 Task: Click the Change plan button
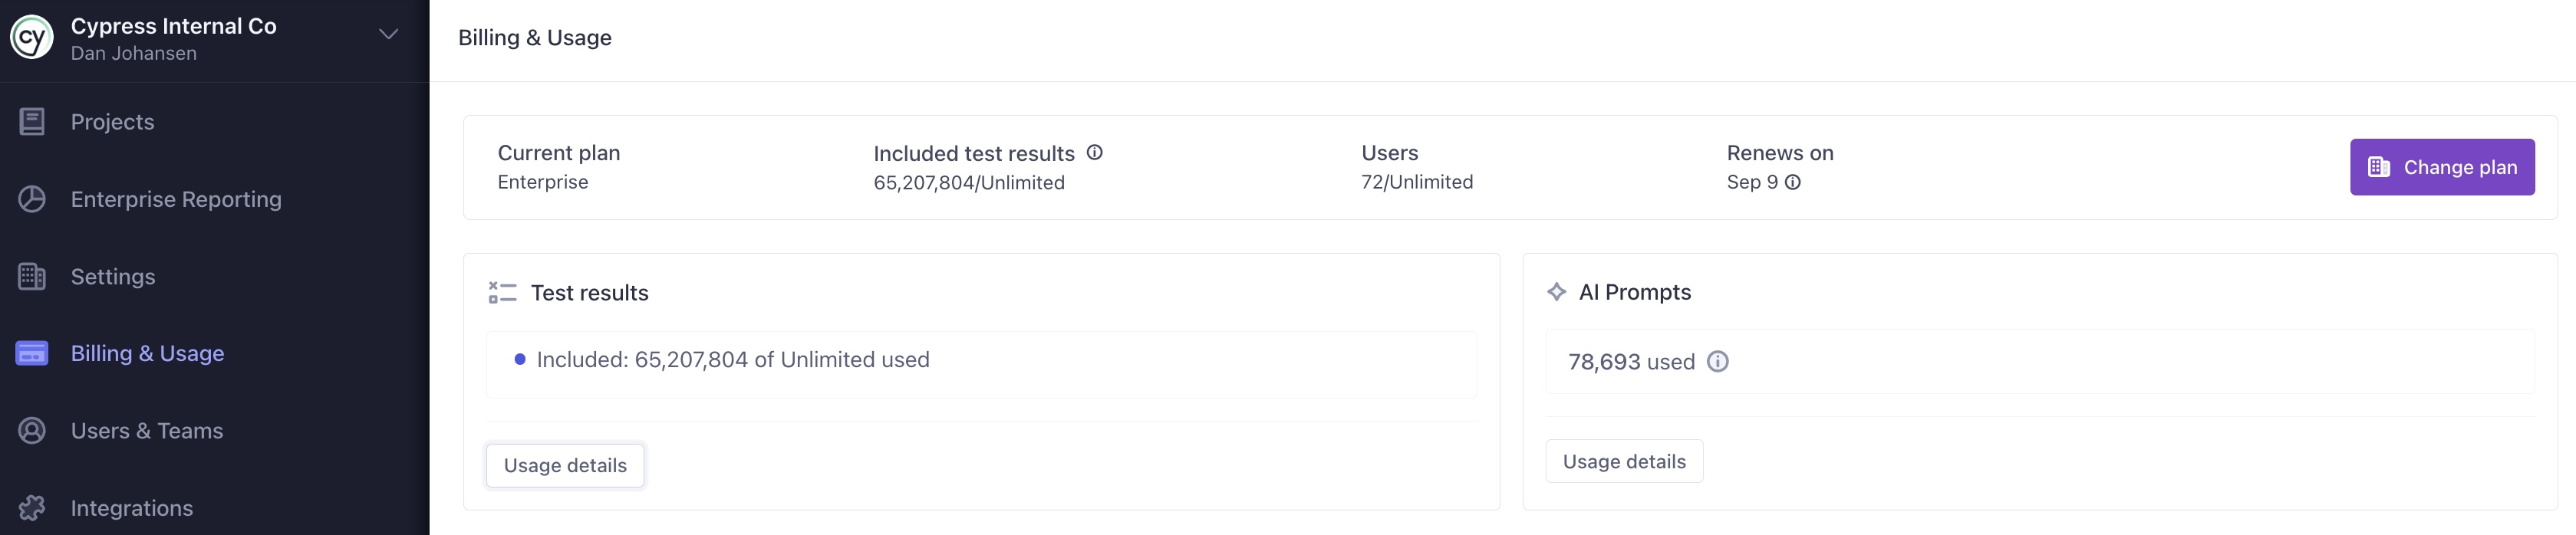coord(2442,167)
